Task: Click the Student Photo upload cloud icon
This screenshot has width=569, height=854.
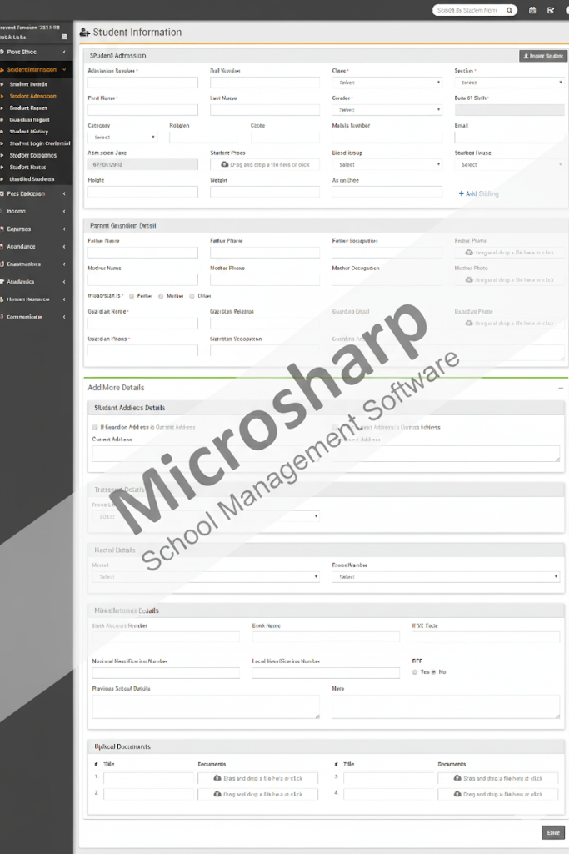Action: point(225,165)
